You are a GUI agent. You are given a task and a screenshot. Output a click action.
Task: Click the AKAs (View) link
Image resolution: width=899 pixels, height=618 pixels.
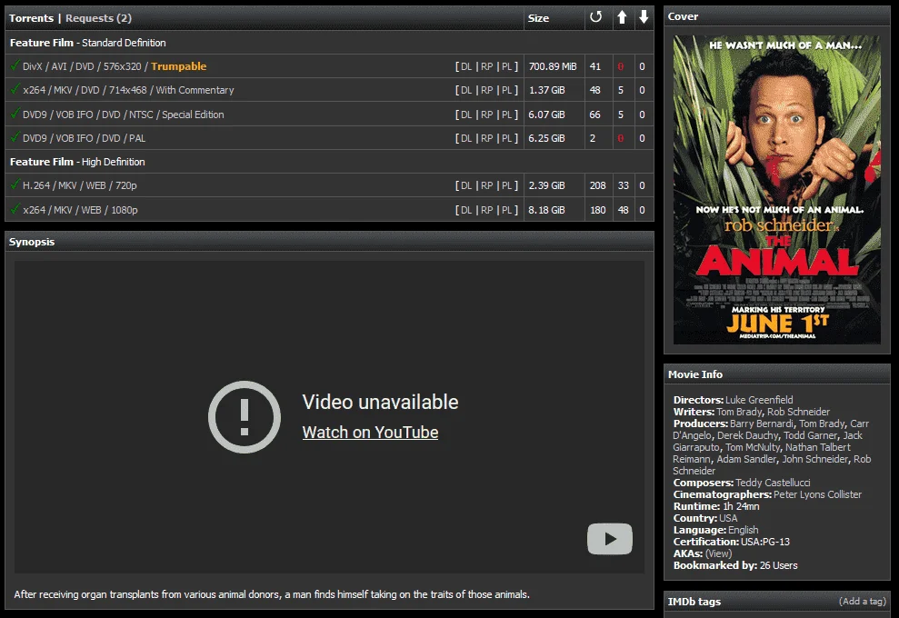(718, 553)
